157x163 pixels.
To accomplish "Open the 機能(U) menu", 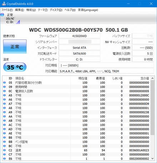I will click(x=31, y=10).
